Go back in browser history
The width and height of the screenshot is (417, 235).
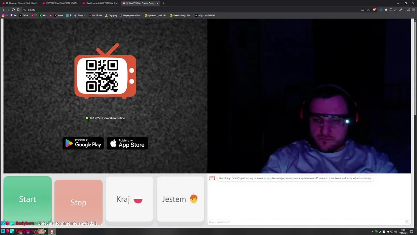(4, 10)
